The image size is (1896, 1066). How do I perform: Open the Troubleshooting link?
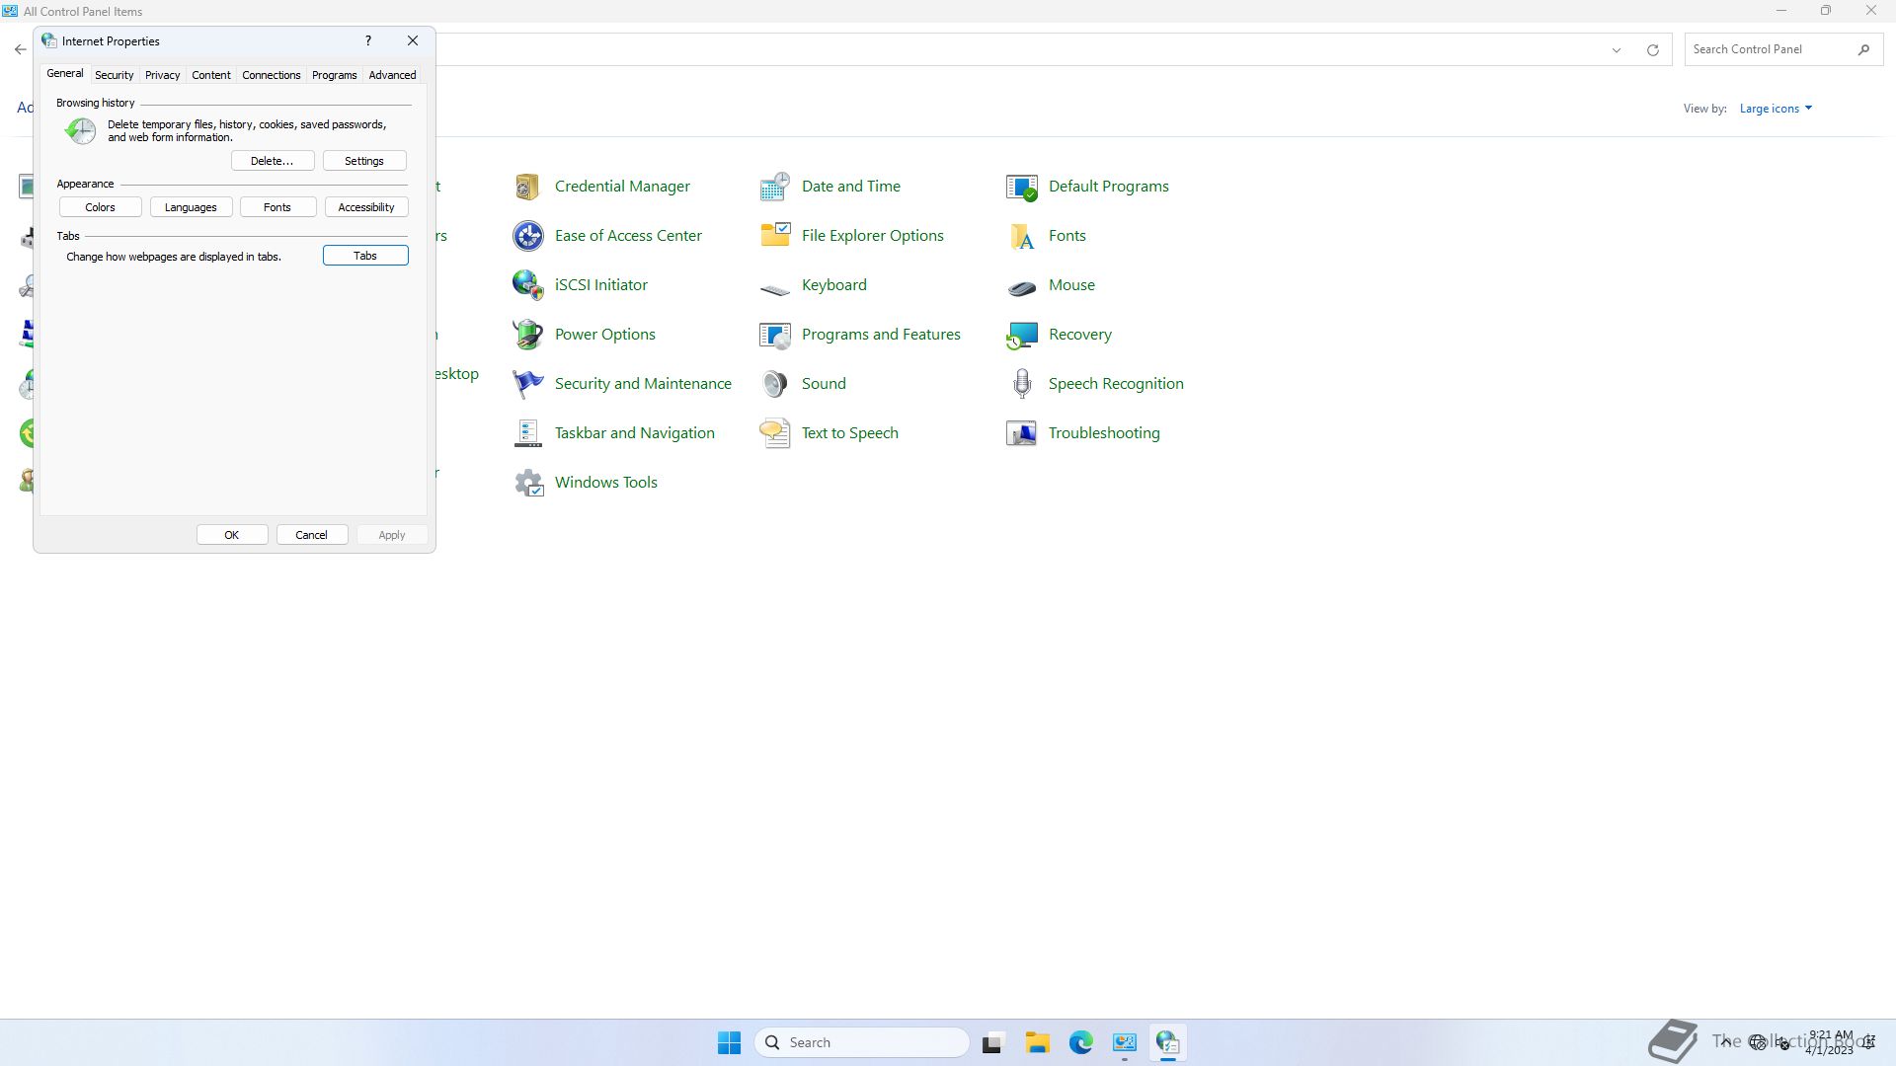pyautogui.click(x=1104, y=433)
